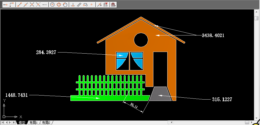Image resolution: width=260 pixels, height=125 pixels.
Task: Click the Snap From icon
Action: tap(12, 5)
